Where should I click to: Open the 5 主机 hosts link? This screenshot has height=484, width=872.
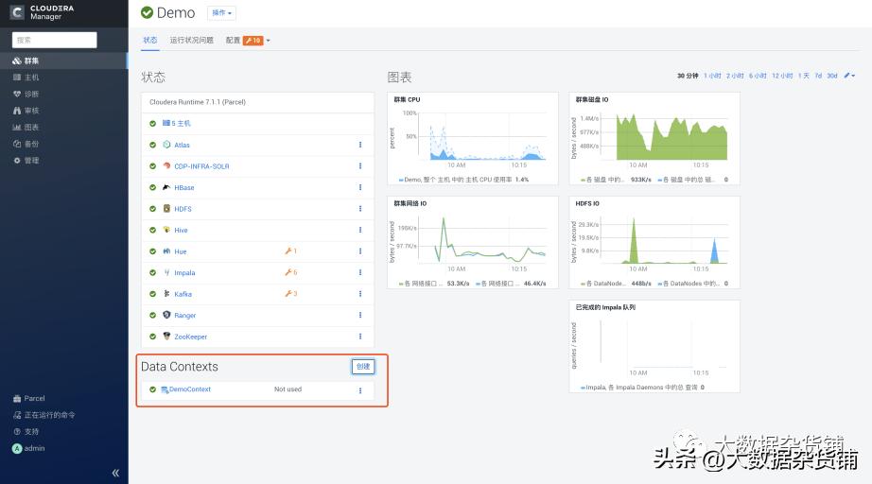pos(181,123)
